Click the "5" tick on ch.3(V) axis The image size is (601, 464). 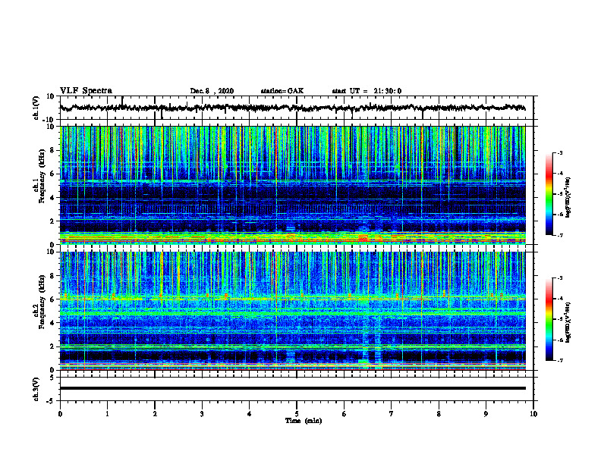(52, 377)
